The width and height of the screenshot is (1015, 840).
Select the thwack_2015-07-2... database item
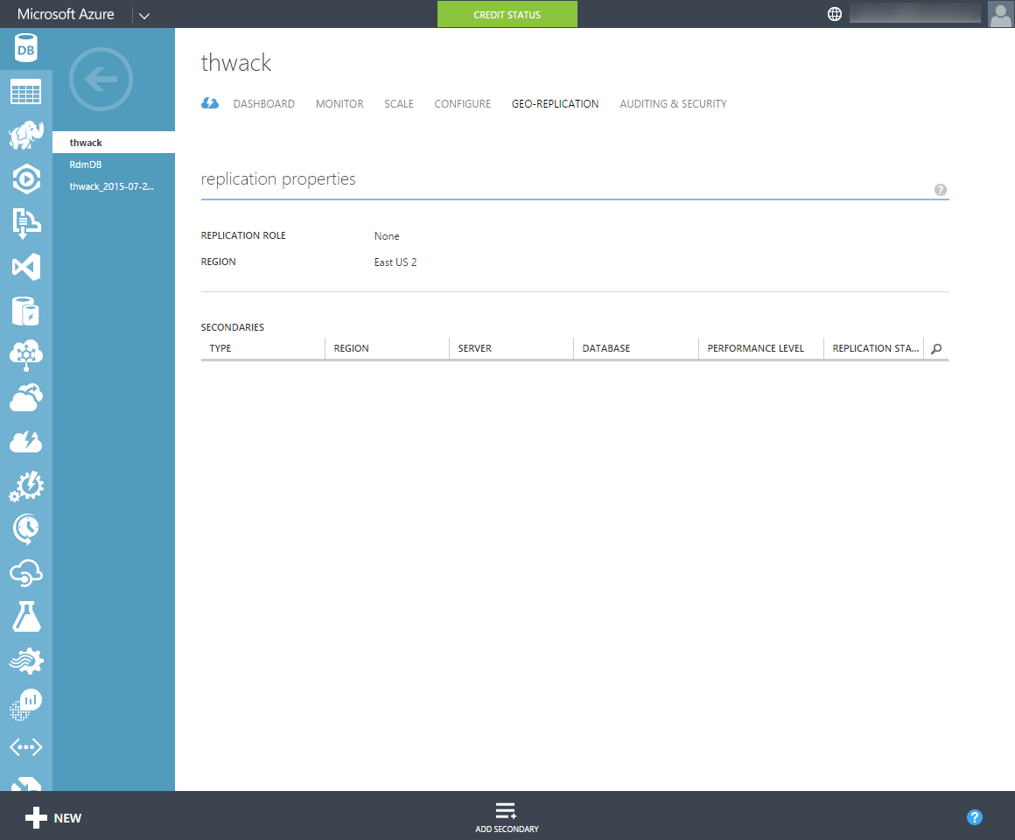tap(113, 186)
